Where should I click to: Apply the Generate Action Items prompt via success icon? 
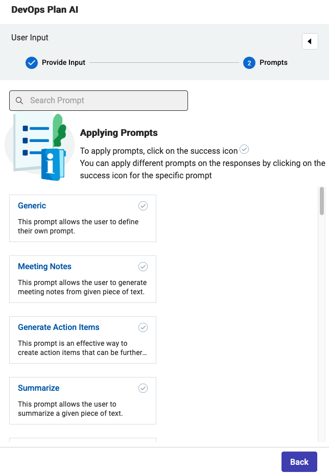(x=143, y=327)
